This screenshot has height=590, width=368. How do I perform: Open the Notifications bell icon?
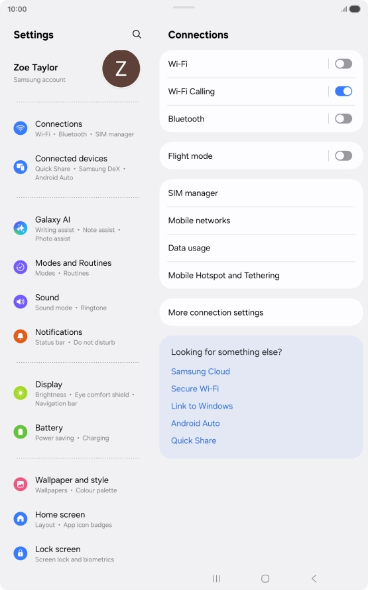click(21, 336)
